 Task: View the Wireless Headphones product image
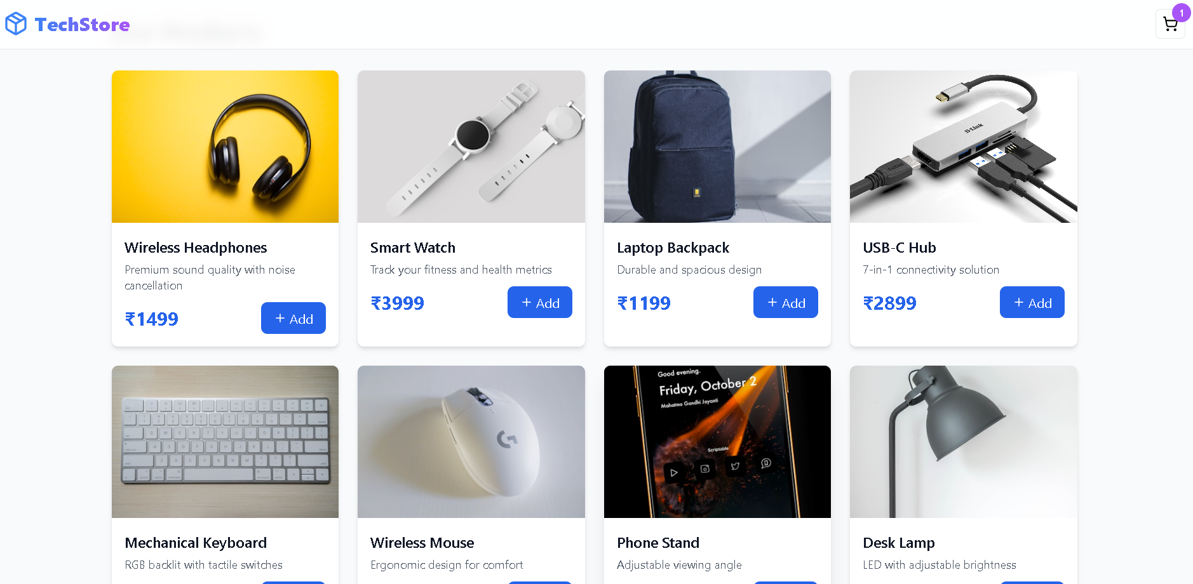click(225, 147)
